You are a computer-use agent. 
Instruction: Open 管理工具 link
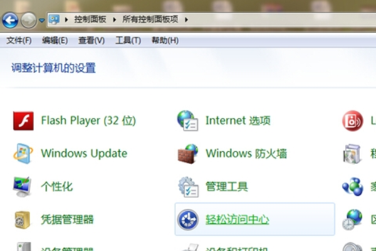coord(227,186)
